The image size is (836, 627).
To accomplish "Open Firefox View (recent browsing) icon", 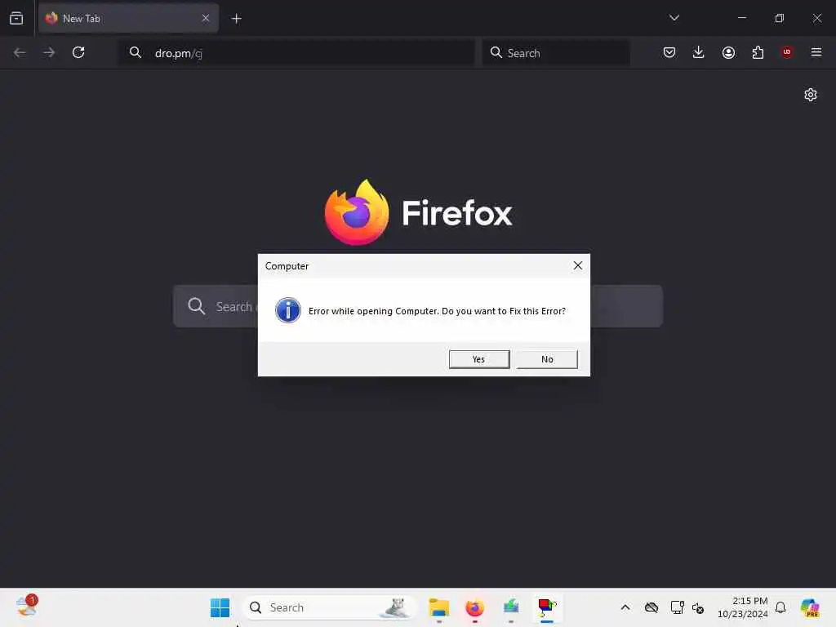I will (16, 18).
